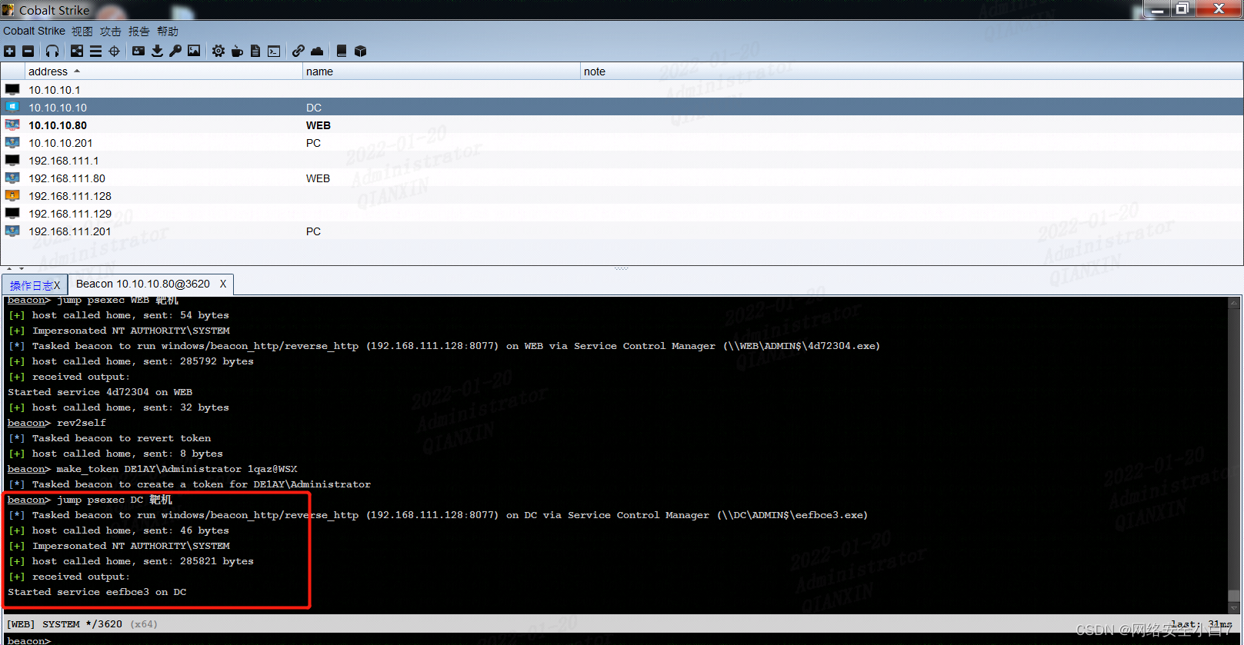Close the Beacon 10.10.10.80@3620 tab
Screen dimensions: 1244x645
[x=223, y=284]
